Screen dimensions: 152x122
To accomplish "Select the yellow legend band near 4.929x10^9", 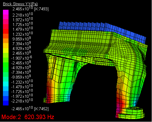I will (x=6, y=51).
